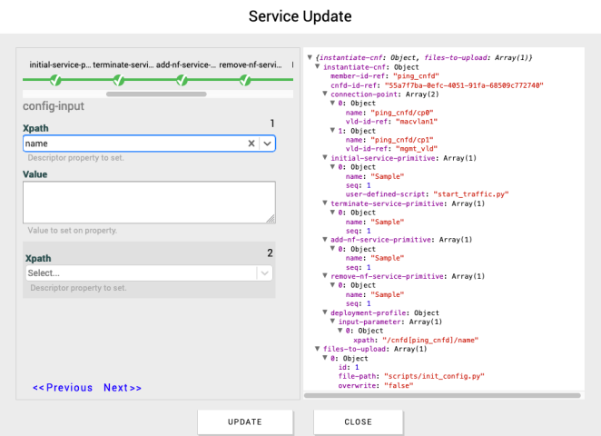Viewport: 601px width, 436px height.
Task: Collapse the initial-service-primitive array node
Action: pos(325,158)
